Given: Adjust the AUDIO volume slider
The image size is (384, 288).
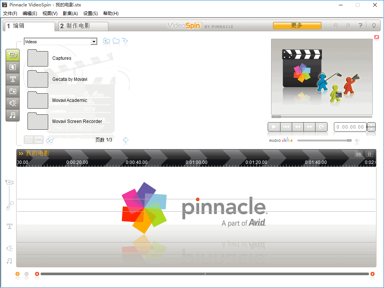Looking at the screenshot, I should (325, 140).
